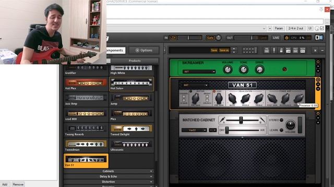This screenshot has height=187, width=334.
Task: Show the tuner tool
Action: coord(274,50)
